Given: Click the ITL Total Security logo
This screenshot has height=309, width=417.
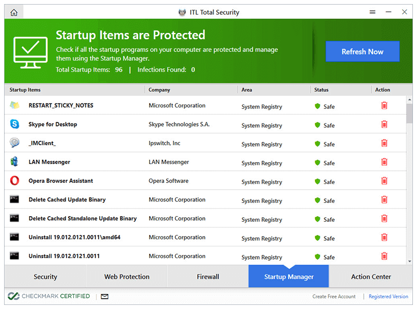Looking at the screenshot, I should pos(182,12).
